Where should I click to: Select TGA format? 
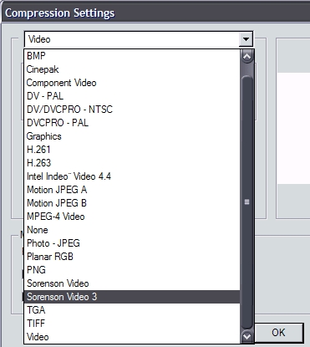(x=132, y=310)
